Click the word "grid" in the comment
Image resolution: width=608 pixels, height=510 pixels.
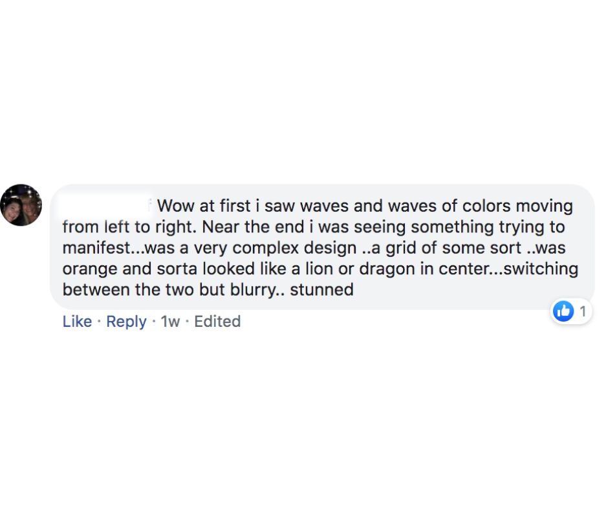[401, 248]
